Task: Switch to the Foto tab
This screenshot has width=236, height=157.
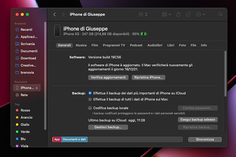Action: [x=183, y=45]
